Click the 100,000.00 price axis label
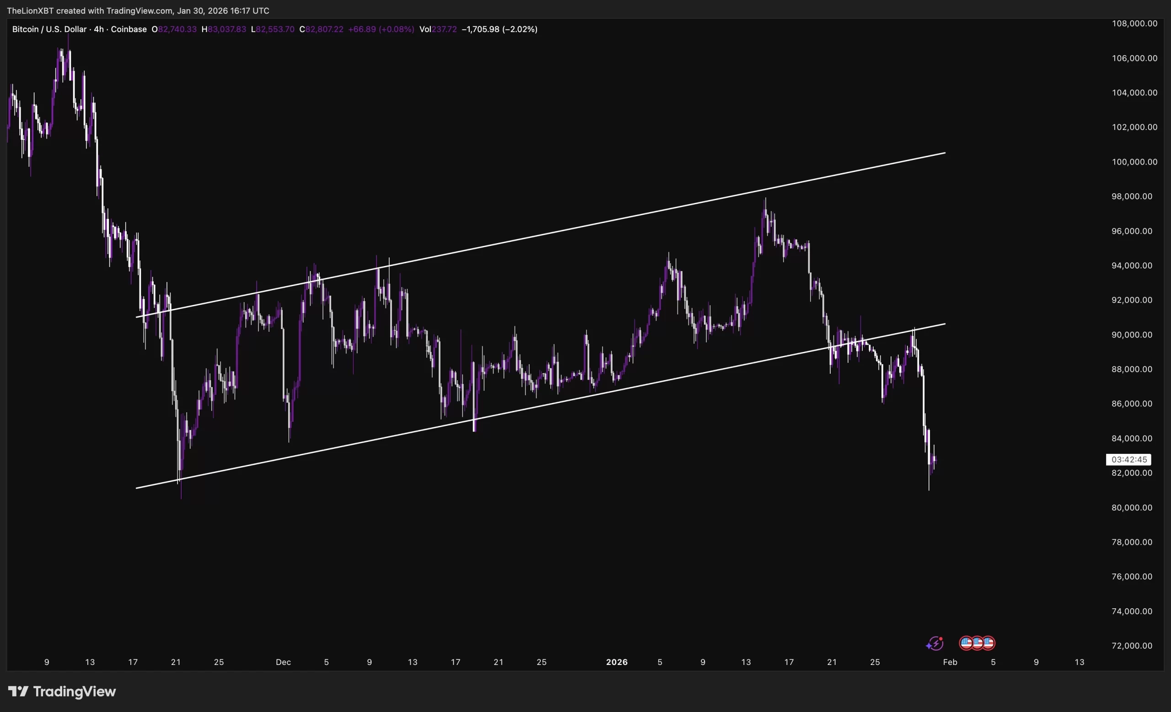The height and width of the screenshot is (712, 1171). (1134, 162)
